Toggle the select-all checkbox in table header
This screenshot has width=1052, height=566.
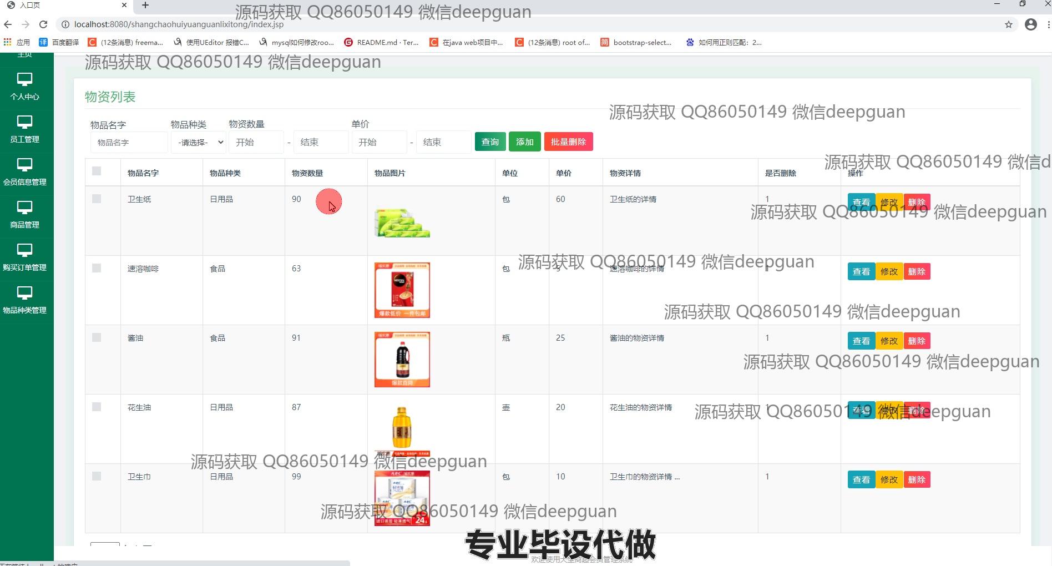[97, 171]
